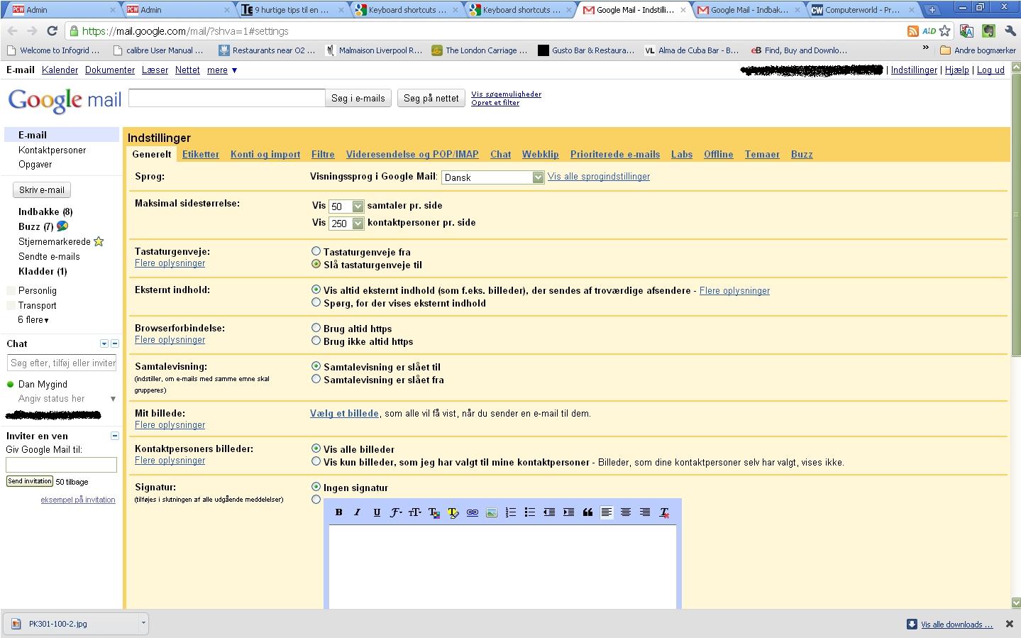Open the Labs settings tab
Screen dimensions: 1021x638
pos(681,154)
